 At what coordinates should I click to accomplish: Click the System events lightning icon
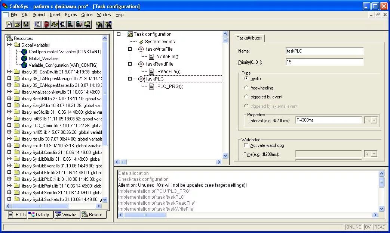click(141, 42)
